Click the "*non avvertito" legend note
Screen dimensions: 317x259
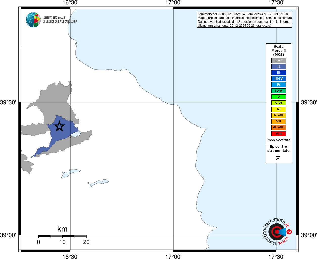click(x=279, y=140)
